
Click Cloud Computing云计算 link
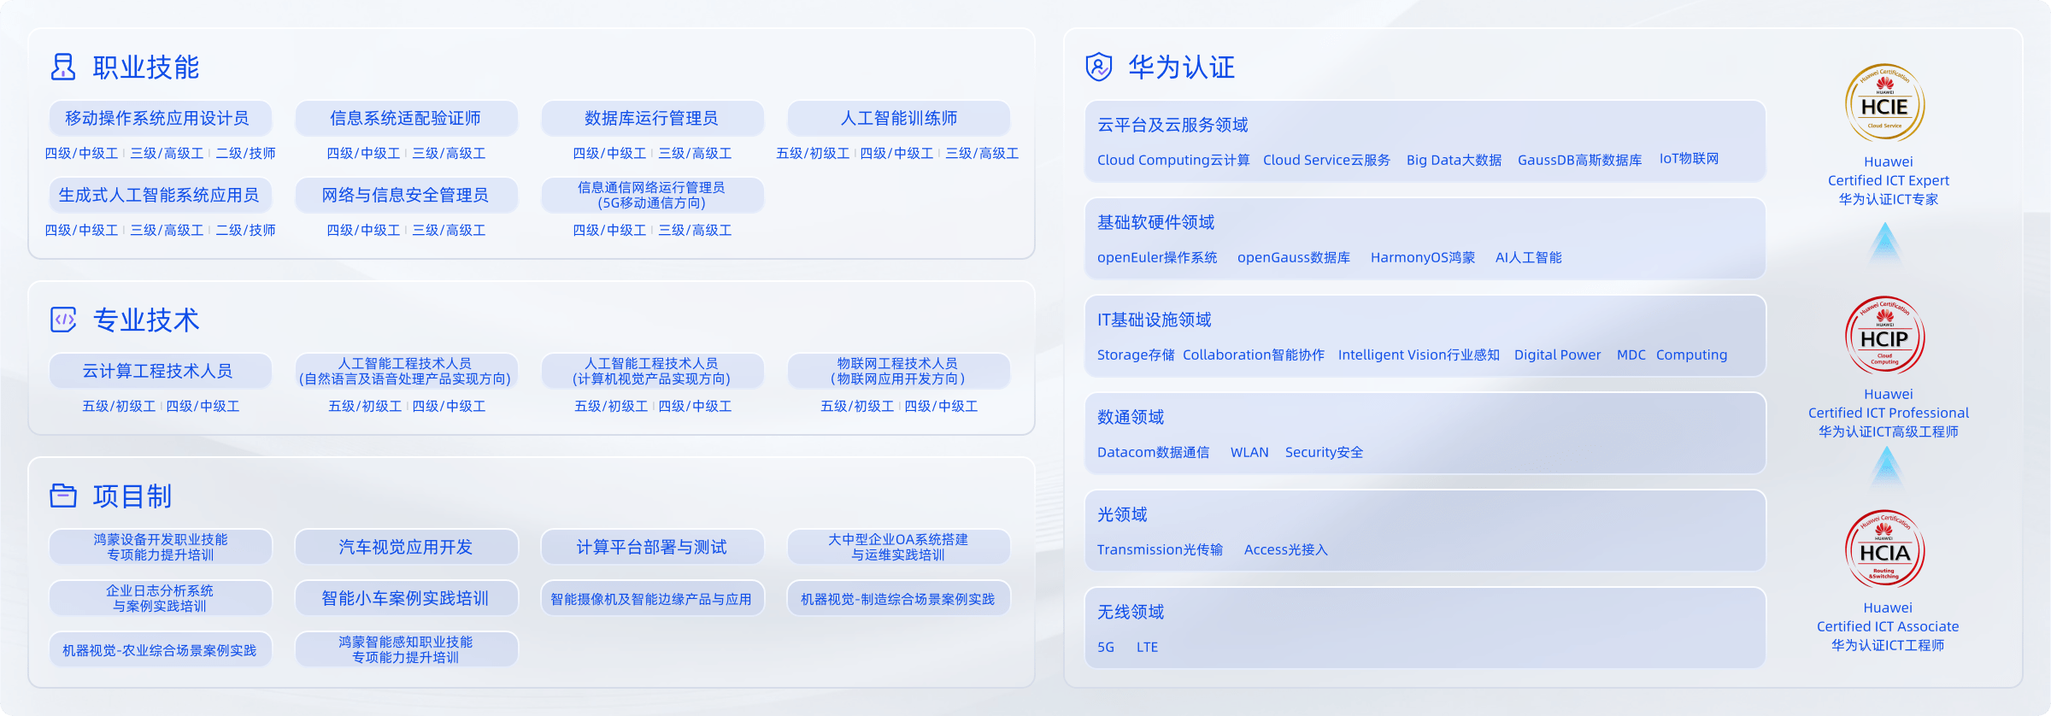click(1172, 160)
